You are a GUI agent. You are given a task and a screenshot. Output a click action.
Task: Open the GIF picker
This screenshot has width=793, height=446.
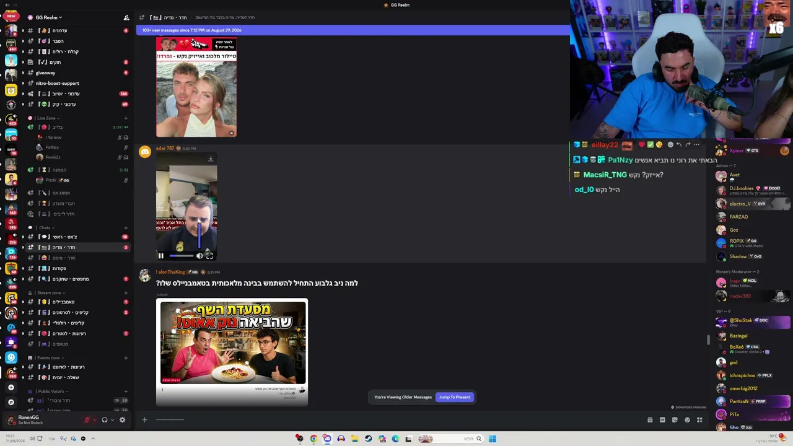[662, 420]
